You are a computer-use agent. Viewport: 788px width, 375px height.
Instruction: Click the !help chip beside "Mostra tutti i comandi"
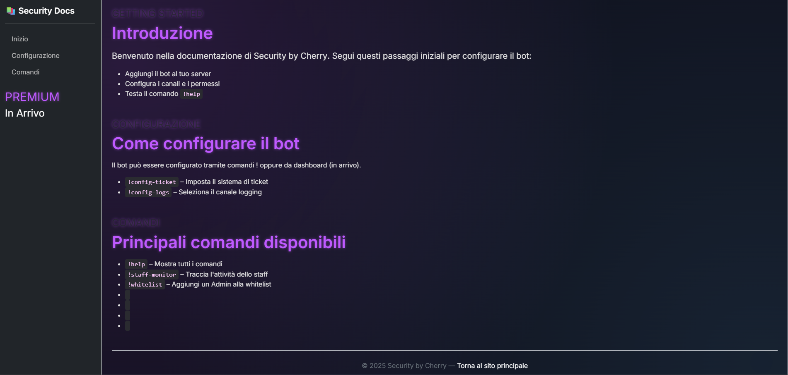(x=136, y=264)
